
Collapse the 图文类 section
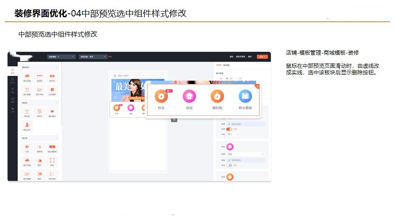[x=56, y=138]
